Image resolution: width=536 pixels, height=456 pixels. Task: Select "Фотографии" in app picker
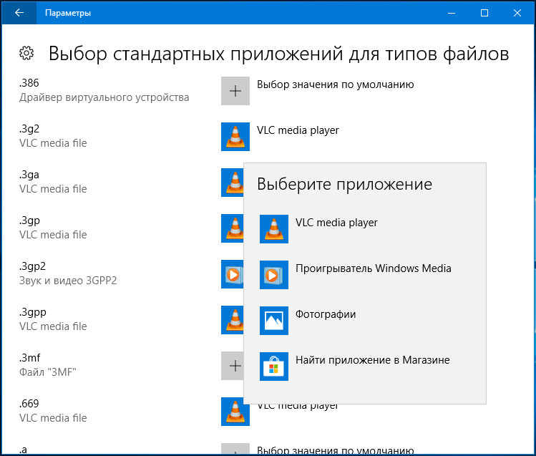point(326,314)
